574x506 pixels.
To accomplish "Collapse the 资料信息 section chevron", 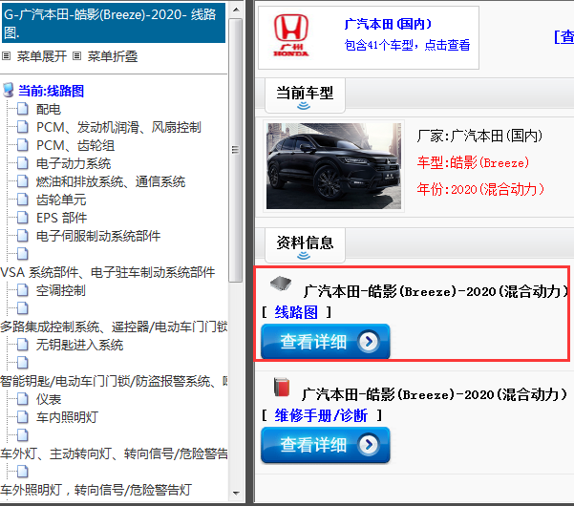I will [x=304, y=256].
